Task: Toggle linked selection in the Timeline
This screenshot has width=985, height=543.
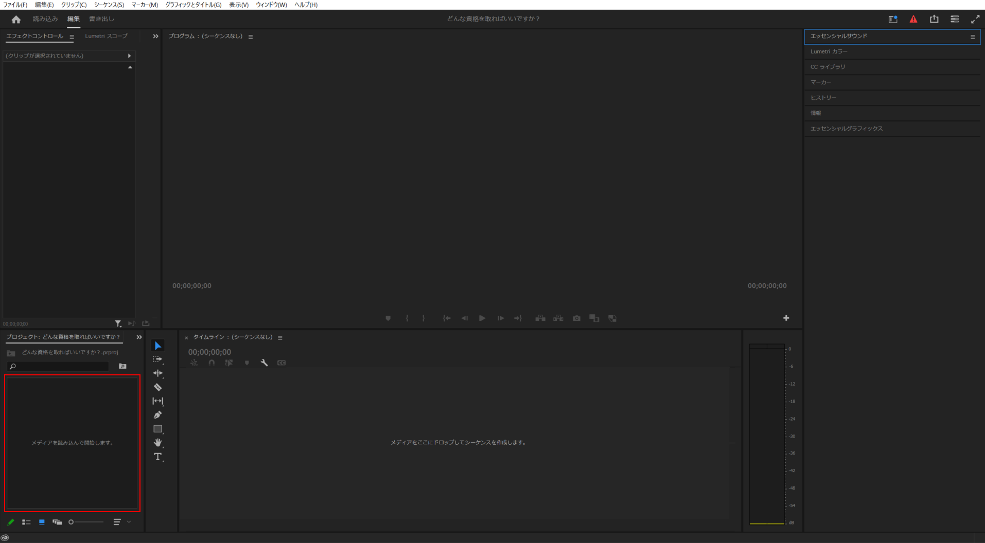Action: click(229, 363)
